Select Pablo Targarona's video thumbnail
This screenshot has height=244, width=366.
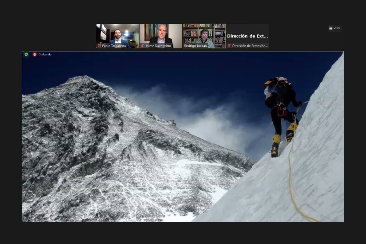[x=117, y=36]
